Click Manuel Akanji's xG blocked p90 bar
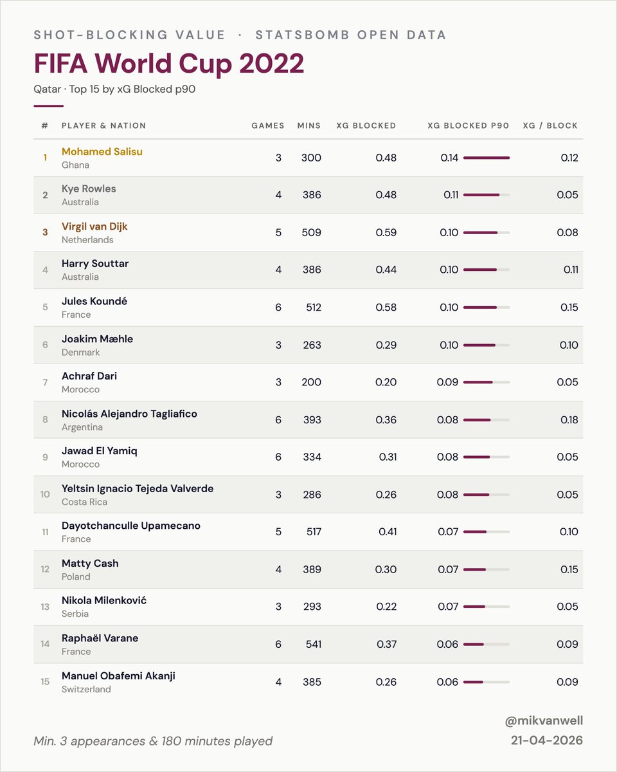The width and height of the screenshot is (617, 772). [487, 682]
